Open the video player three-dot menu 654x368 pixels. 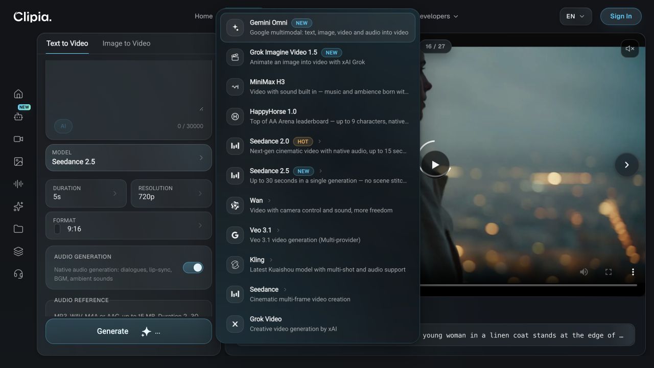pos(633,272)
